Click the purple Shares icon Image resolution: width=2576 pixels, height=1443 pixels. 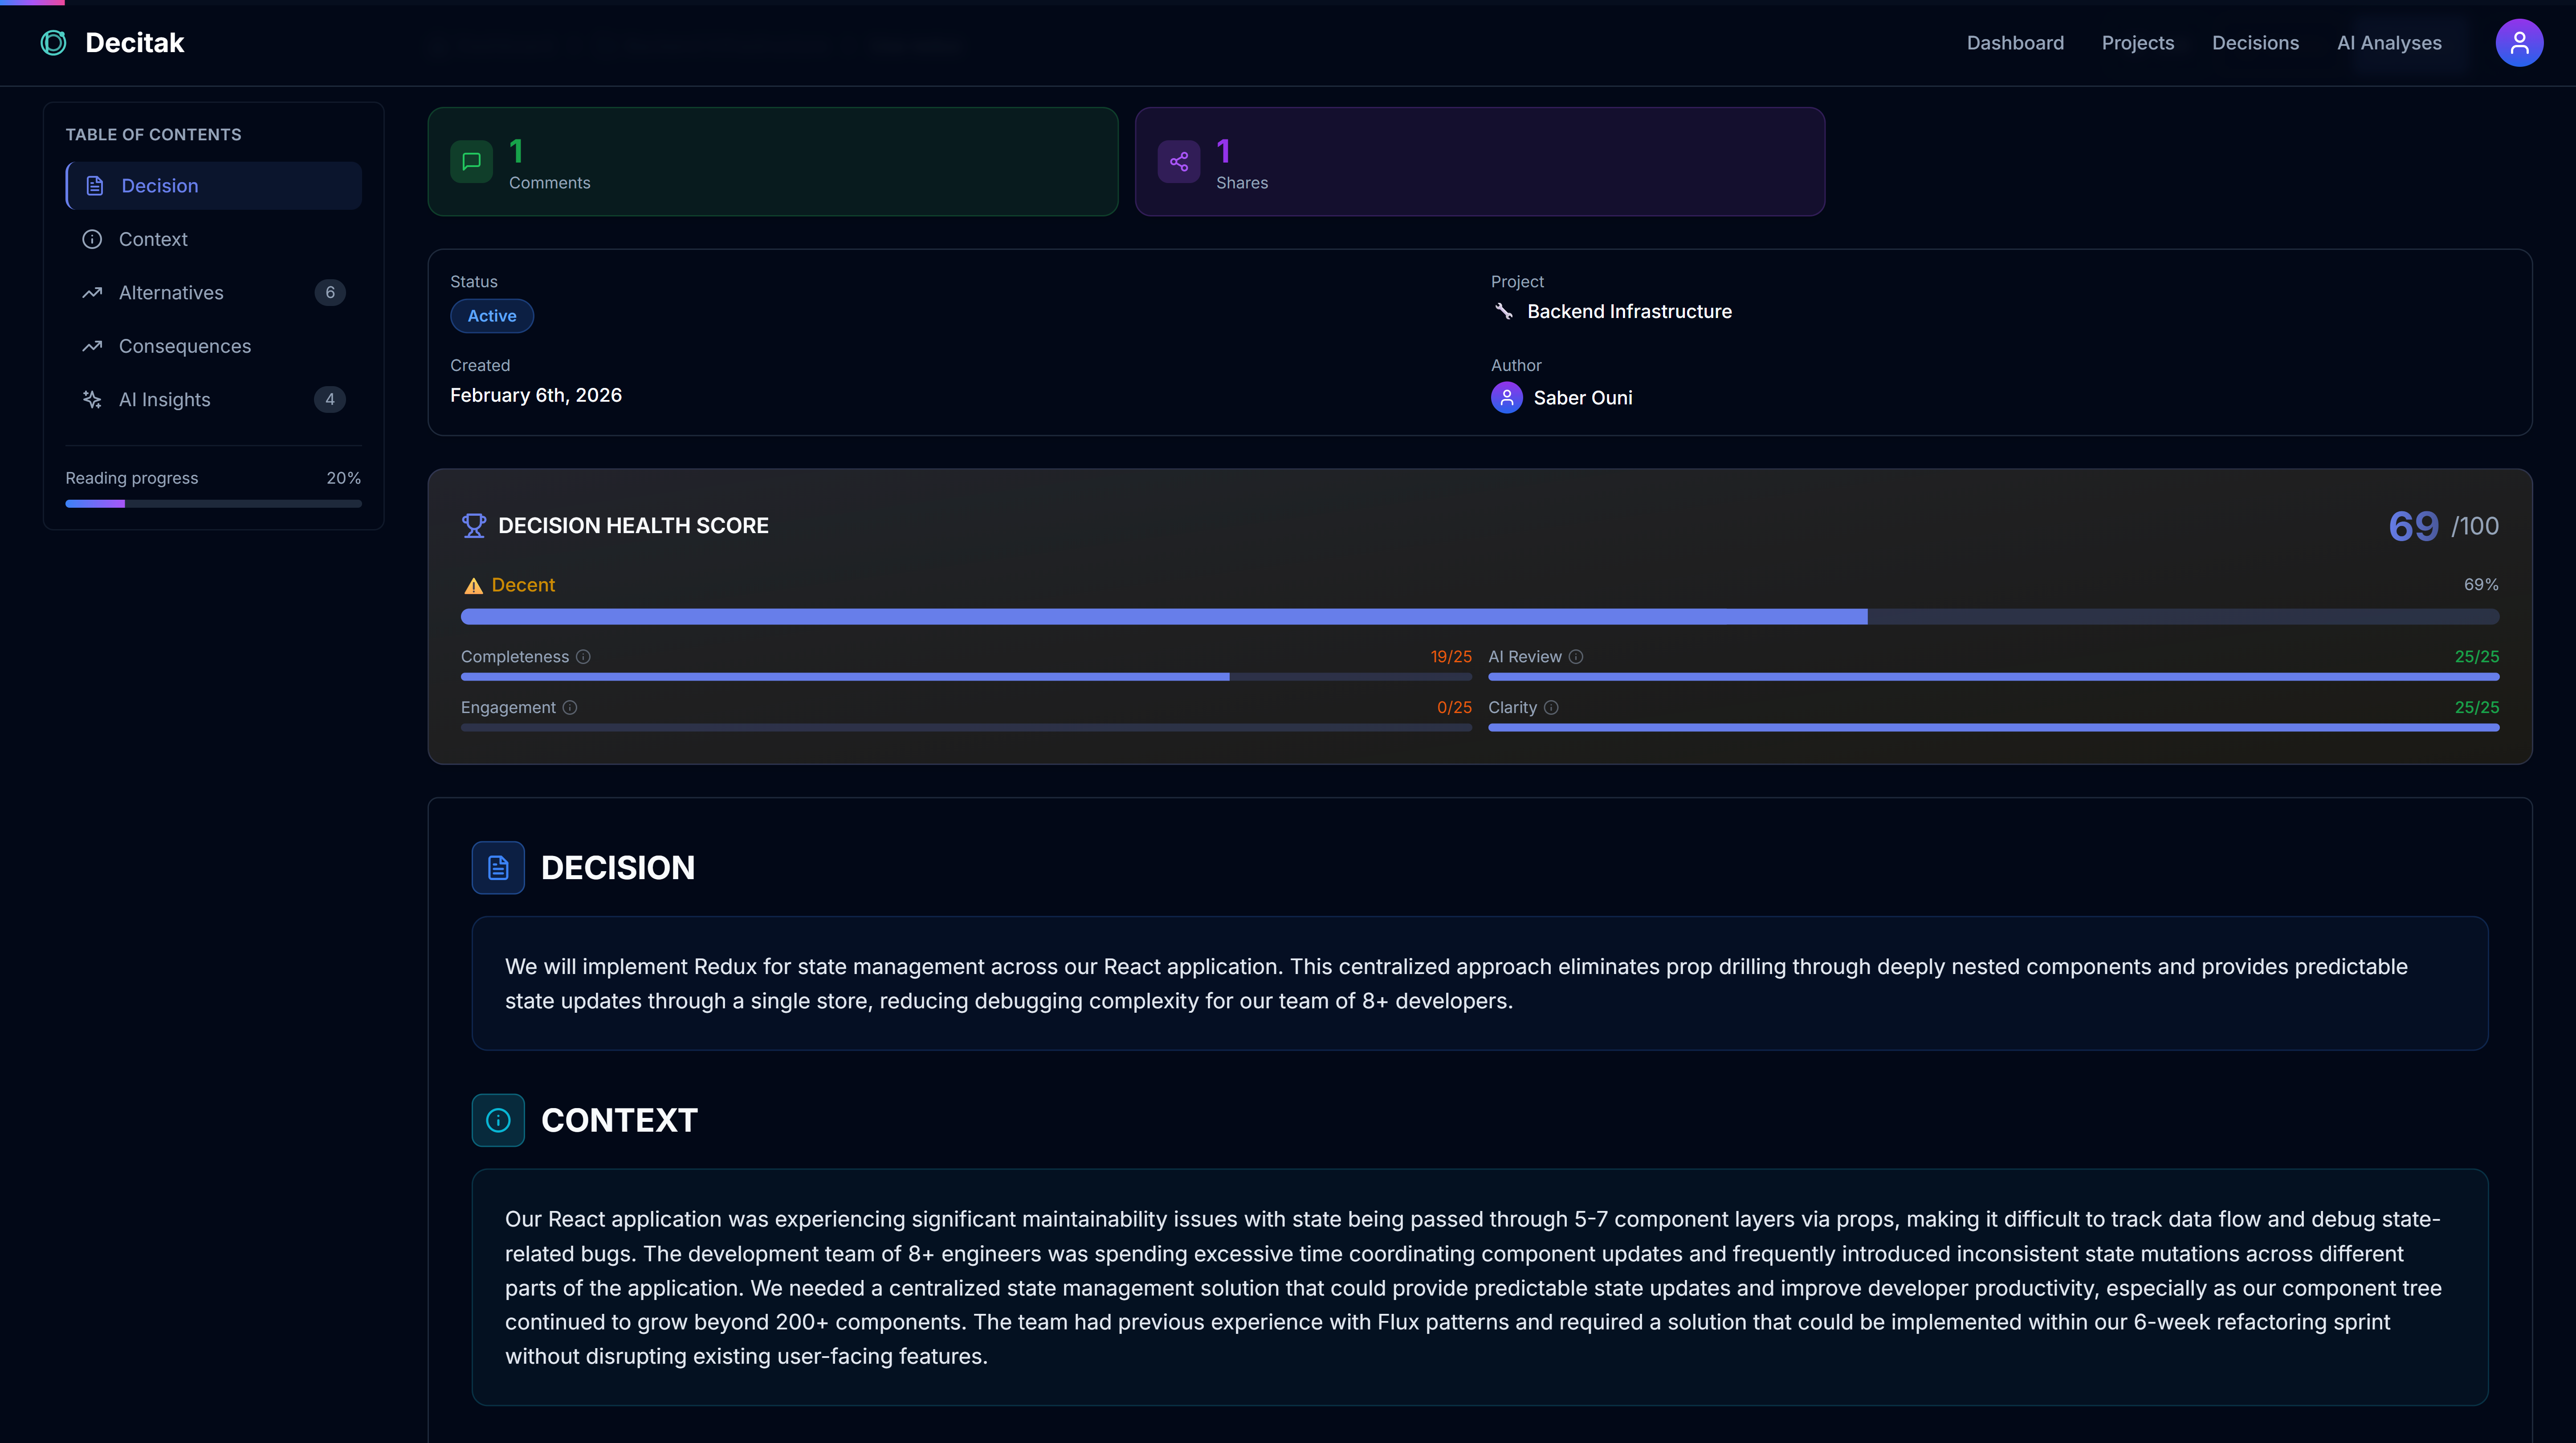(1178, 162)
